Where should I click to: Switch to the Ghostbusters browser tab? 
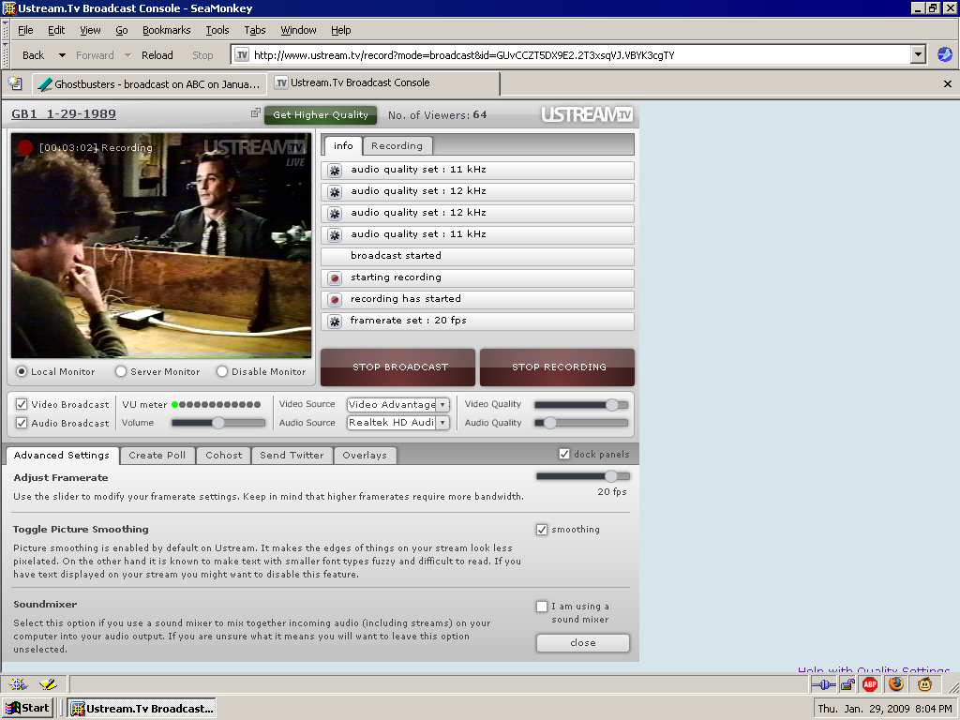[x=149, y=83]
